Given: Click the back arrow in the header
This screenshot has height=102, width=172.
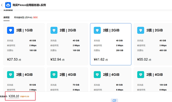Looking at the screenshot, I should (x=2, y=5).
